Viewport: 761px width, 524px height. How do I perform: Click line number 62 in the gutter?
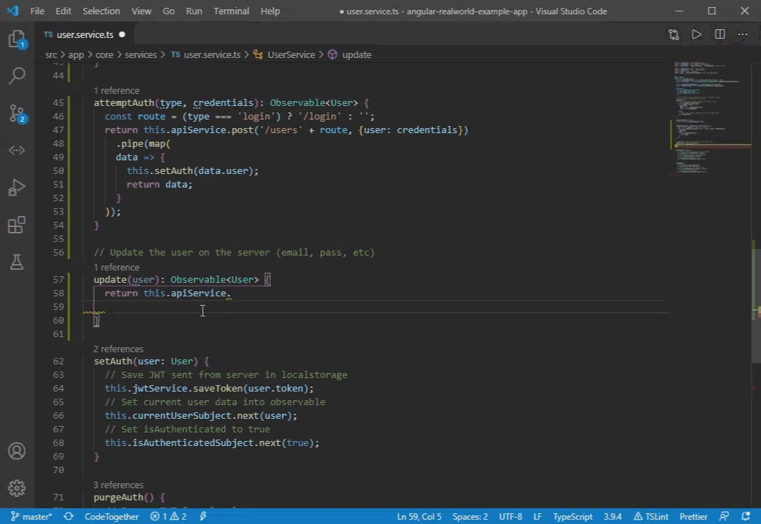[58, 361]
